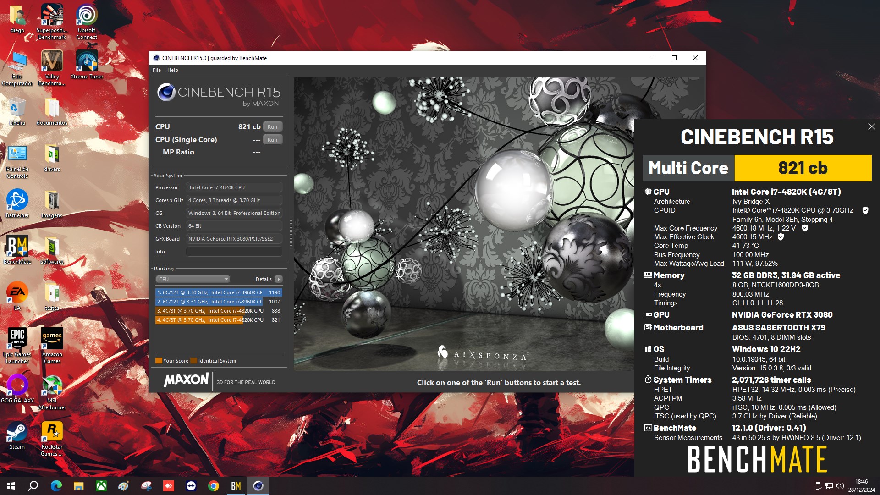880x495 pixels.
Task: Click the red AnyDesk taskbar icon
Action: 169,486
